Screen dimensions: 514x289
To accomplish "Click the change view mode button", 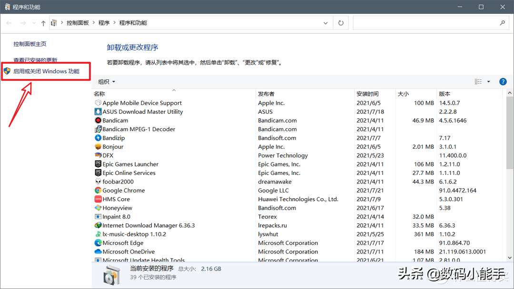I will [478, 82].
